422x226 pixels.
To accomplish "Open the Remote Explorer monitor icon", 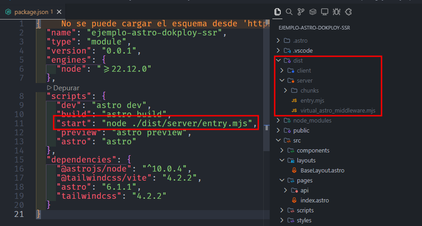I will click(x=325, y=12).
